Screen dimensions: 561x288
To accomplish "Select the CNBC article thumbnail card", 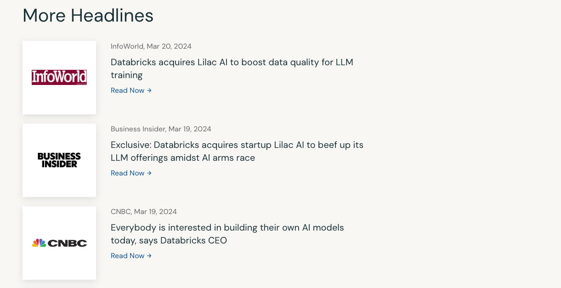I will (x=59, y=243).
